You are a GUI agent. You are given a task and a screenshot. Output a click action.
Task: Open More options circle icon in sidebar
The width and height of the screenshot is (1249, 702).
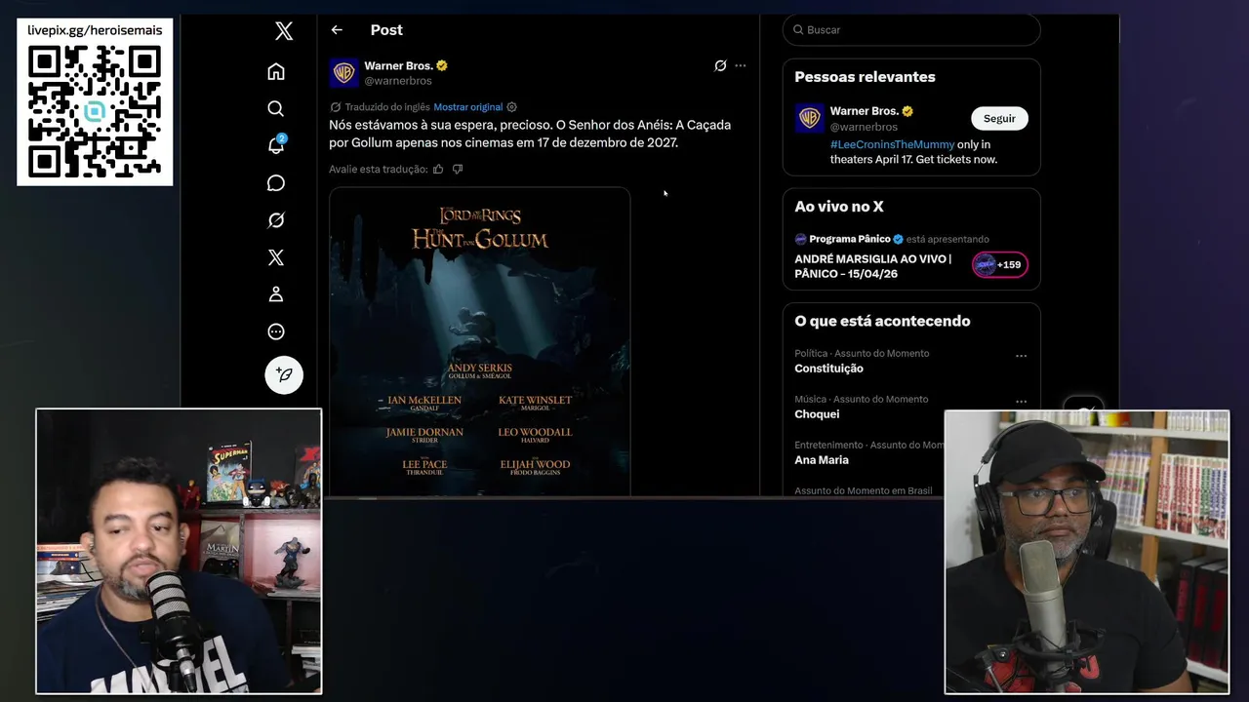click(x=276, y=331)
